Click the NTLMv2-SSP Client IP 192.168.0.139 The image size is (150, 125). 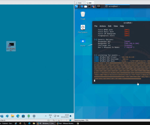[128, 57]
